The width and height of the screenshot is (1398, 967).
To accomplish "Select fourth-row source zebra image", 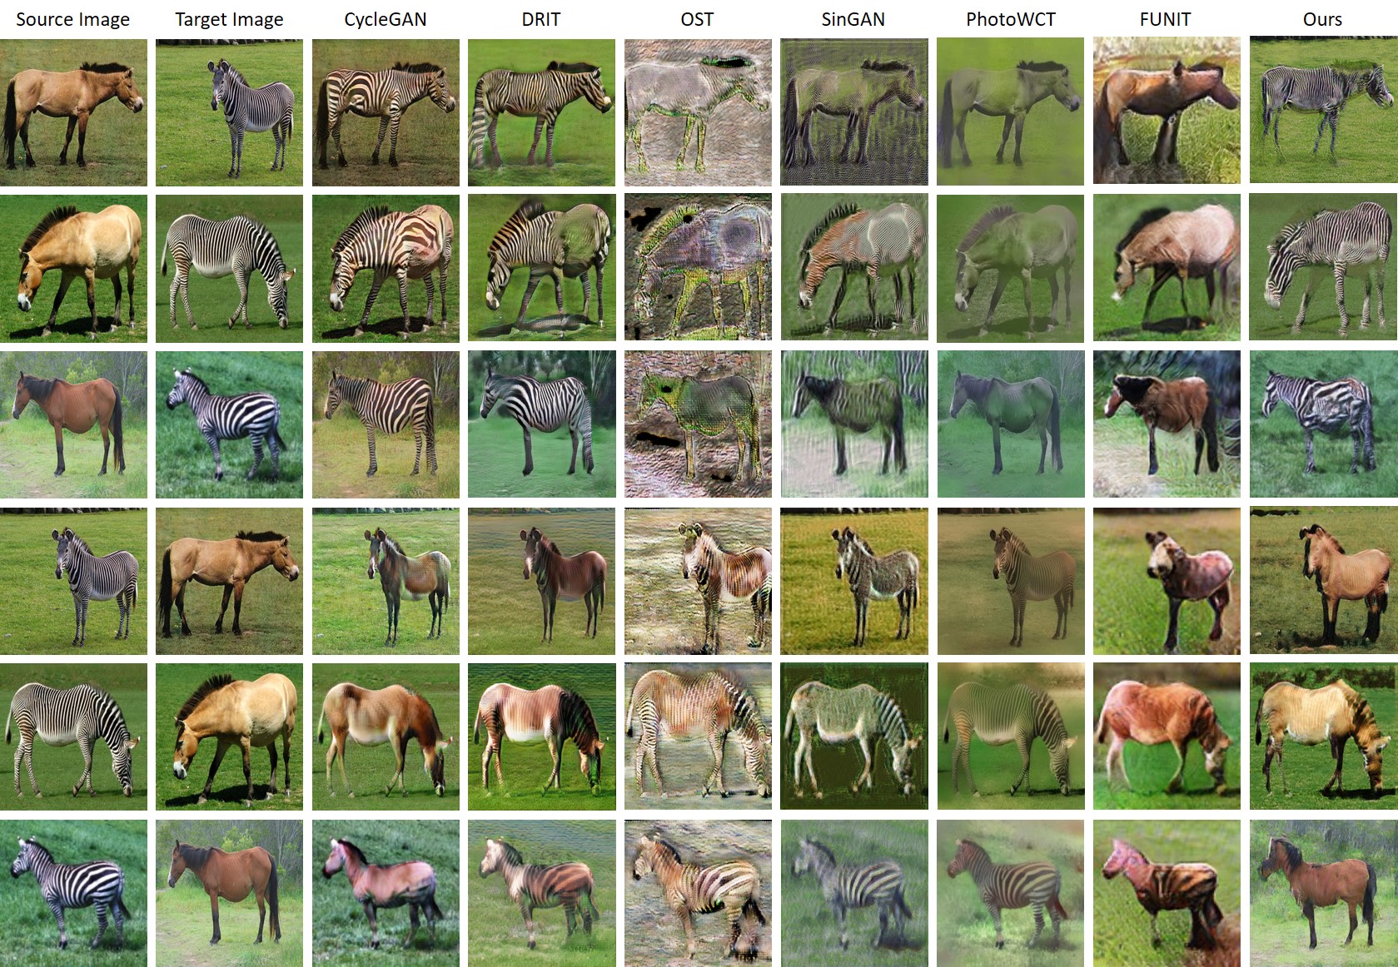I will pos(73,581).
